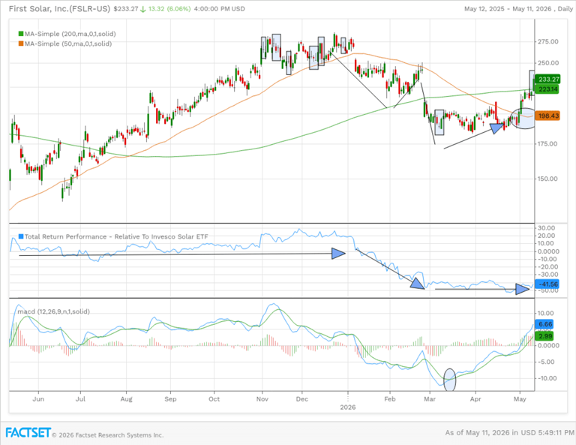Click the green 2.99 MACD signal tag
Screen dimensions: 576x445
point(545,336)
